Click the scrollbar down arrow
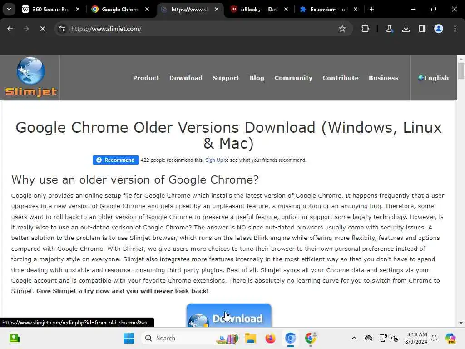Viewport: 465px width, 349px height. (x=461, y=323)
